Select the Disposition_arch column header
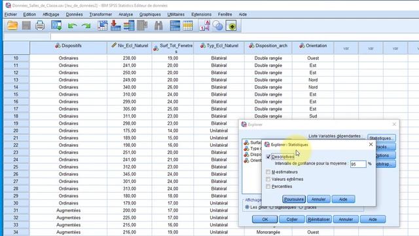The height and width of the screenshot is (236, 419). click(x=268, y=48)
